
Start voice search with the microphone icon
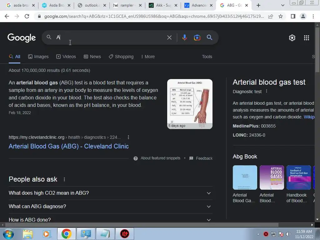click(x=184, y=37)
